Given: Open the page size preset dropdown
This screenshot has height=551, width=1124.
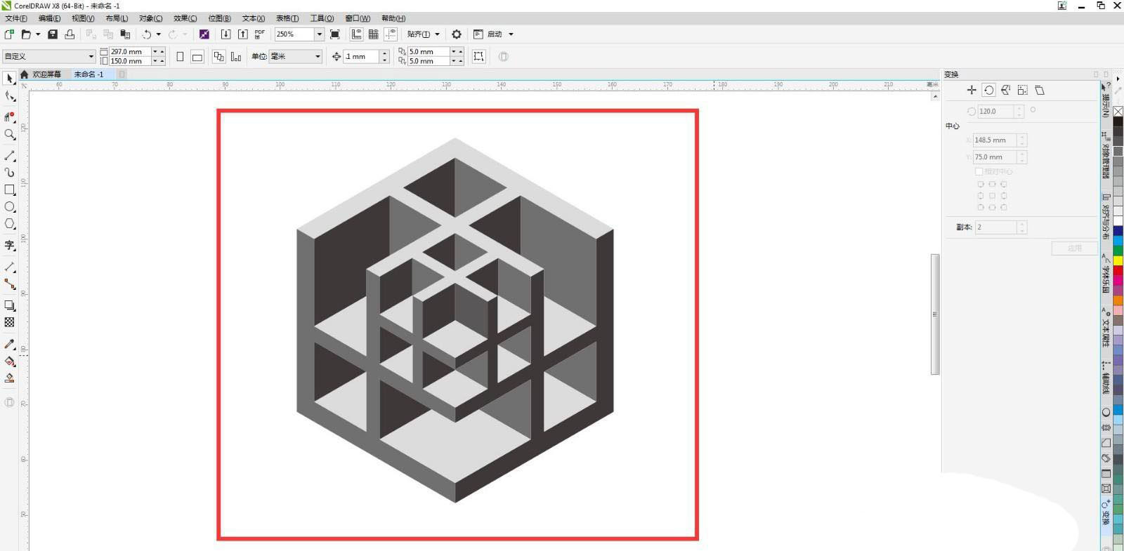Looking at the screenshot, I should pyautogui.click(x=91, y=57).
